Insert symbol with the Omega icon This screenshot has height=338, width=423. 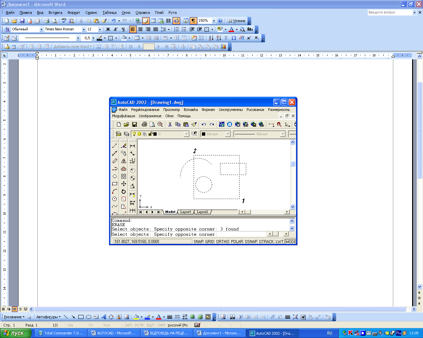[234, 38]
